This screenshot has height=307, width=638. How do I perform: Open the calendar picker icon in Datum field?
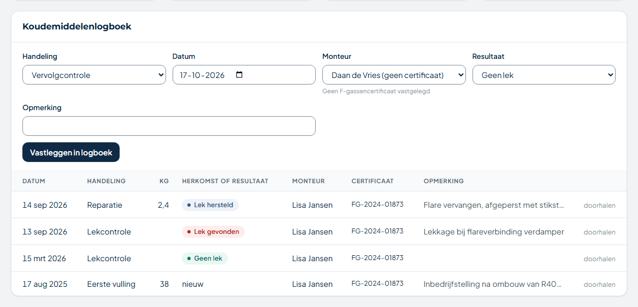[x=239, y=75]
